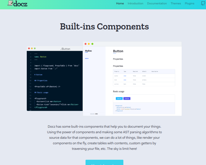Click the docz logo
This screenshot has width=206, height=165.
click(x=17, y=3)
